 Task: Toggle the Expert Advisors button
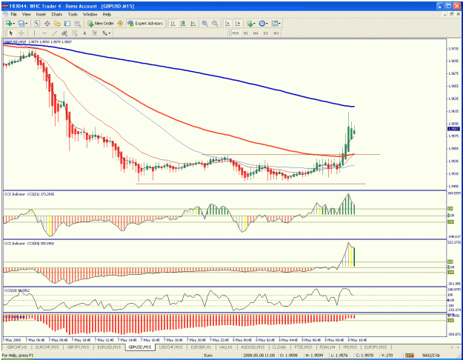[x=145, y=23]
